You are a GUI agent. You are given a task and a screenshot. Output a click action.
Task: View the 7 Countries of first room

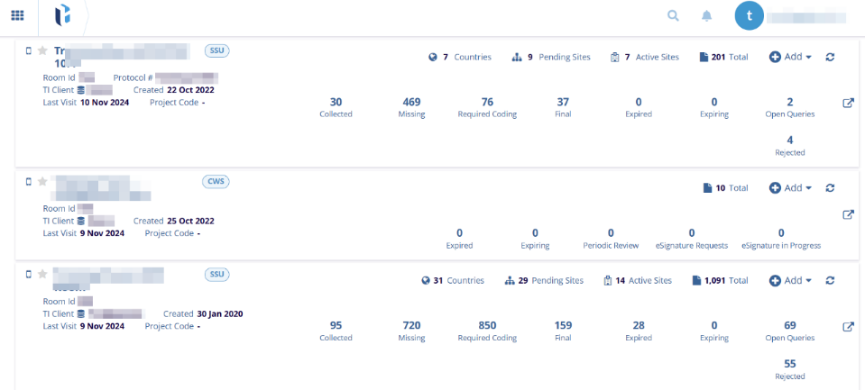[x=460, y=57]
